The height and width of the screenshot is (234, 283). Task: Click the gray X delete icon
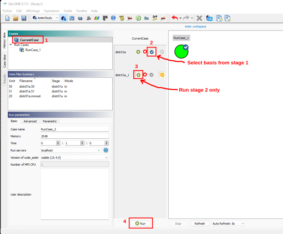point(199,18)
